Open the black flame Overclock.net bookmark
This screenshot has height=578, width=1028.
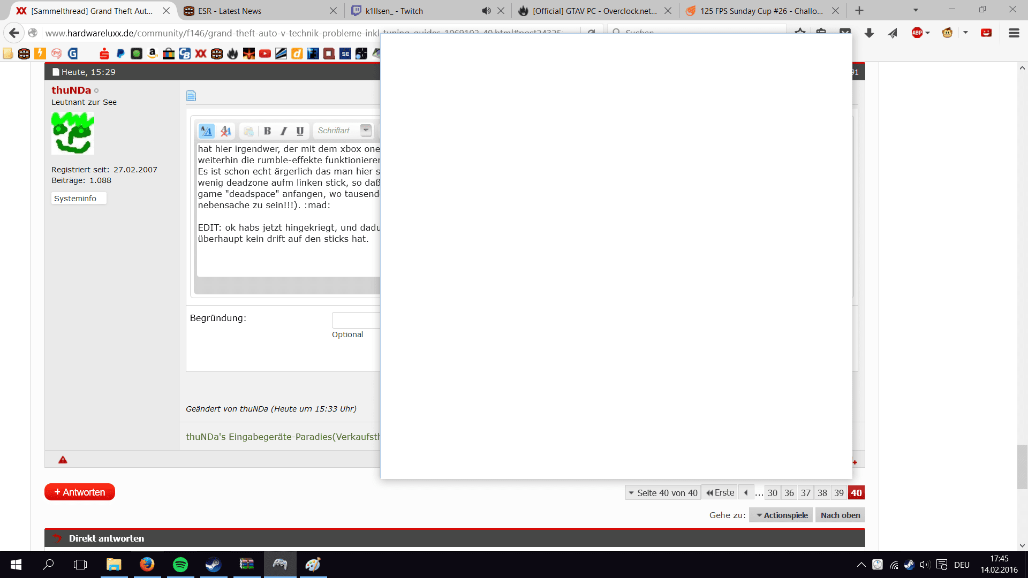[233, 54]
